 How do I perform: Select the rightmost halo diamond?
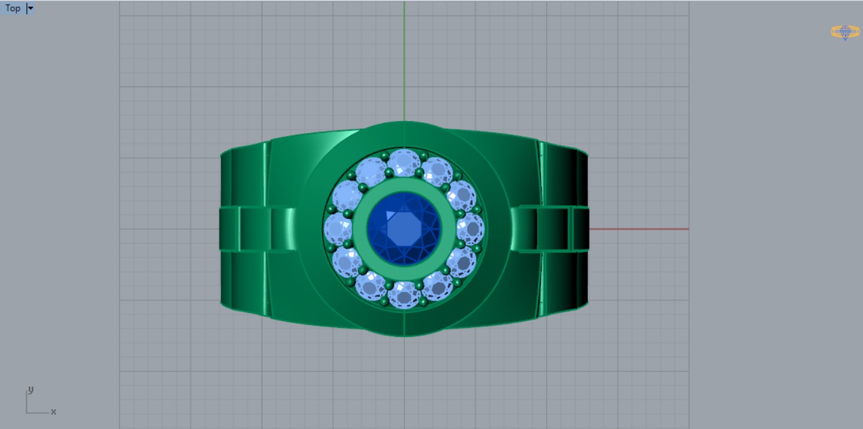point(469,229)
